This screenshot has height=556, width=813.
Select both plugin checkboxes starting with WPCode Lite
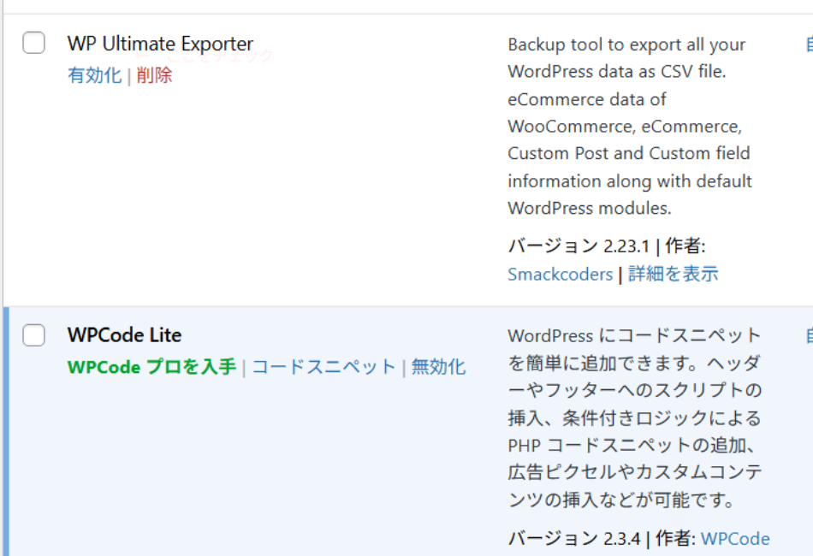[33, 335]
